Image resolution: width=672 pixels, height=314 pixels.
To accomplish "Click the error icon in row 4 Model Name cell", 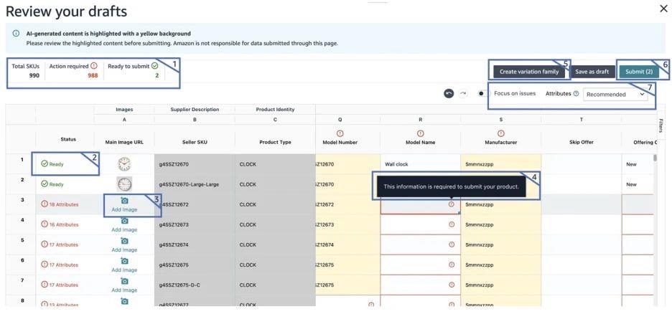I will [x=451, y=224].
